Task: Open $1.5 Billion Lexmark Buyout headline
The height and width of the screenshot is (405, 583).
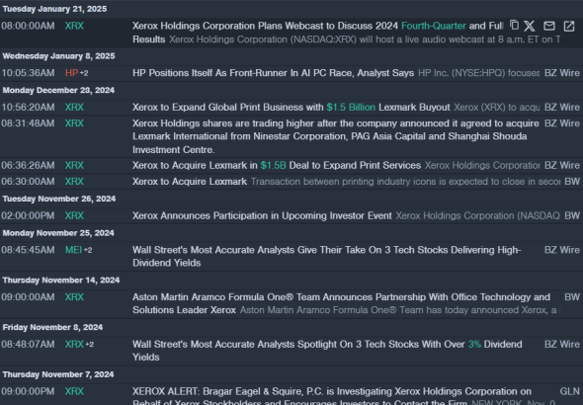Action: [x=291, y=107]
